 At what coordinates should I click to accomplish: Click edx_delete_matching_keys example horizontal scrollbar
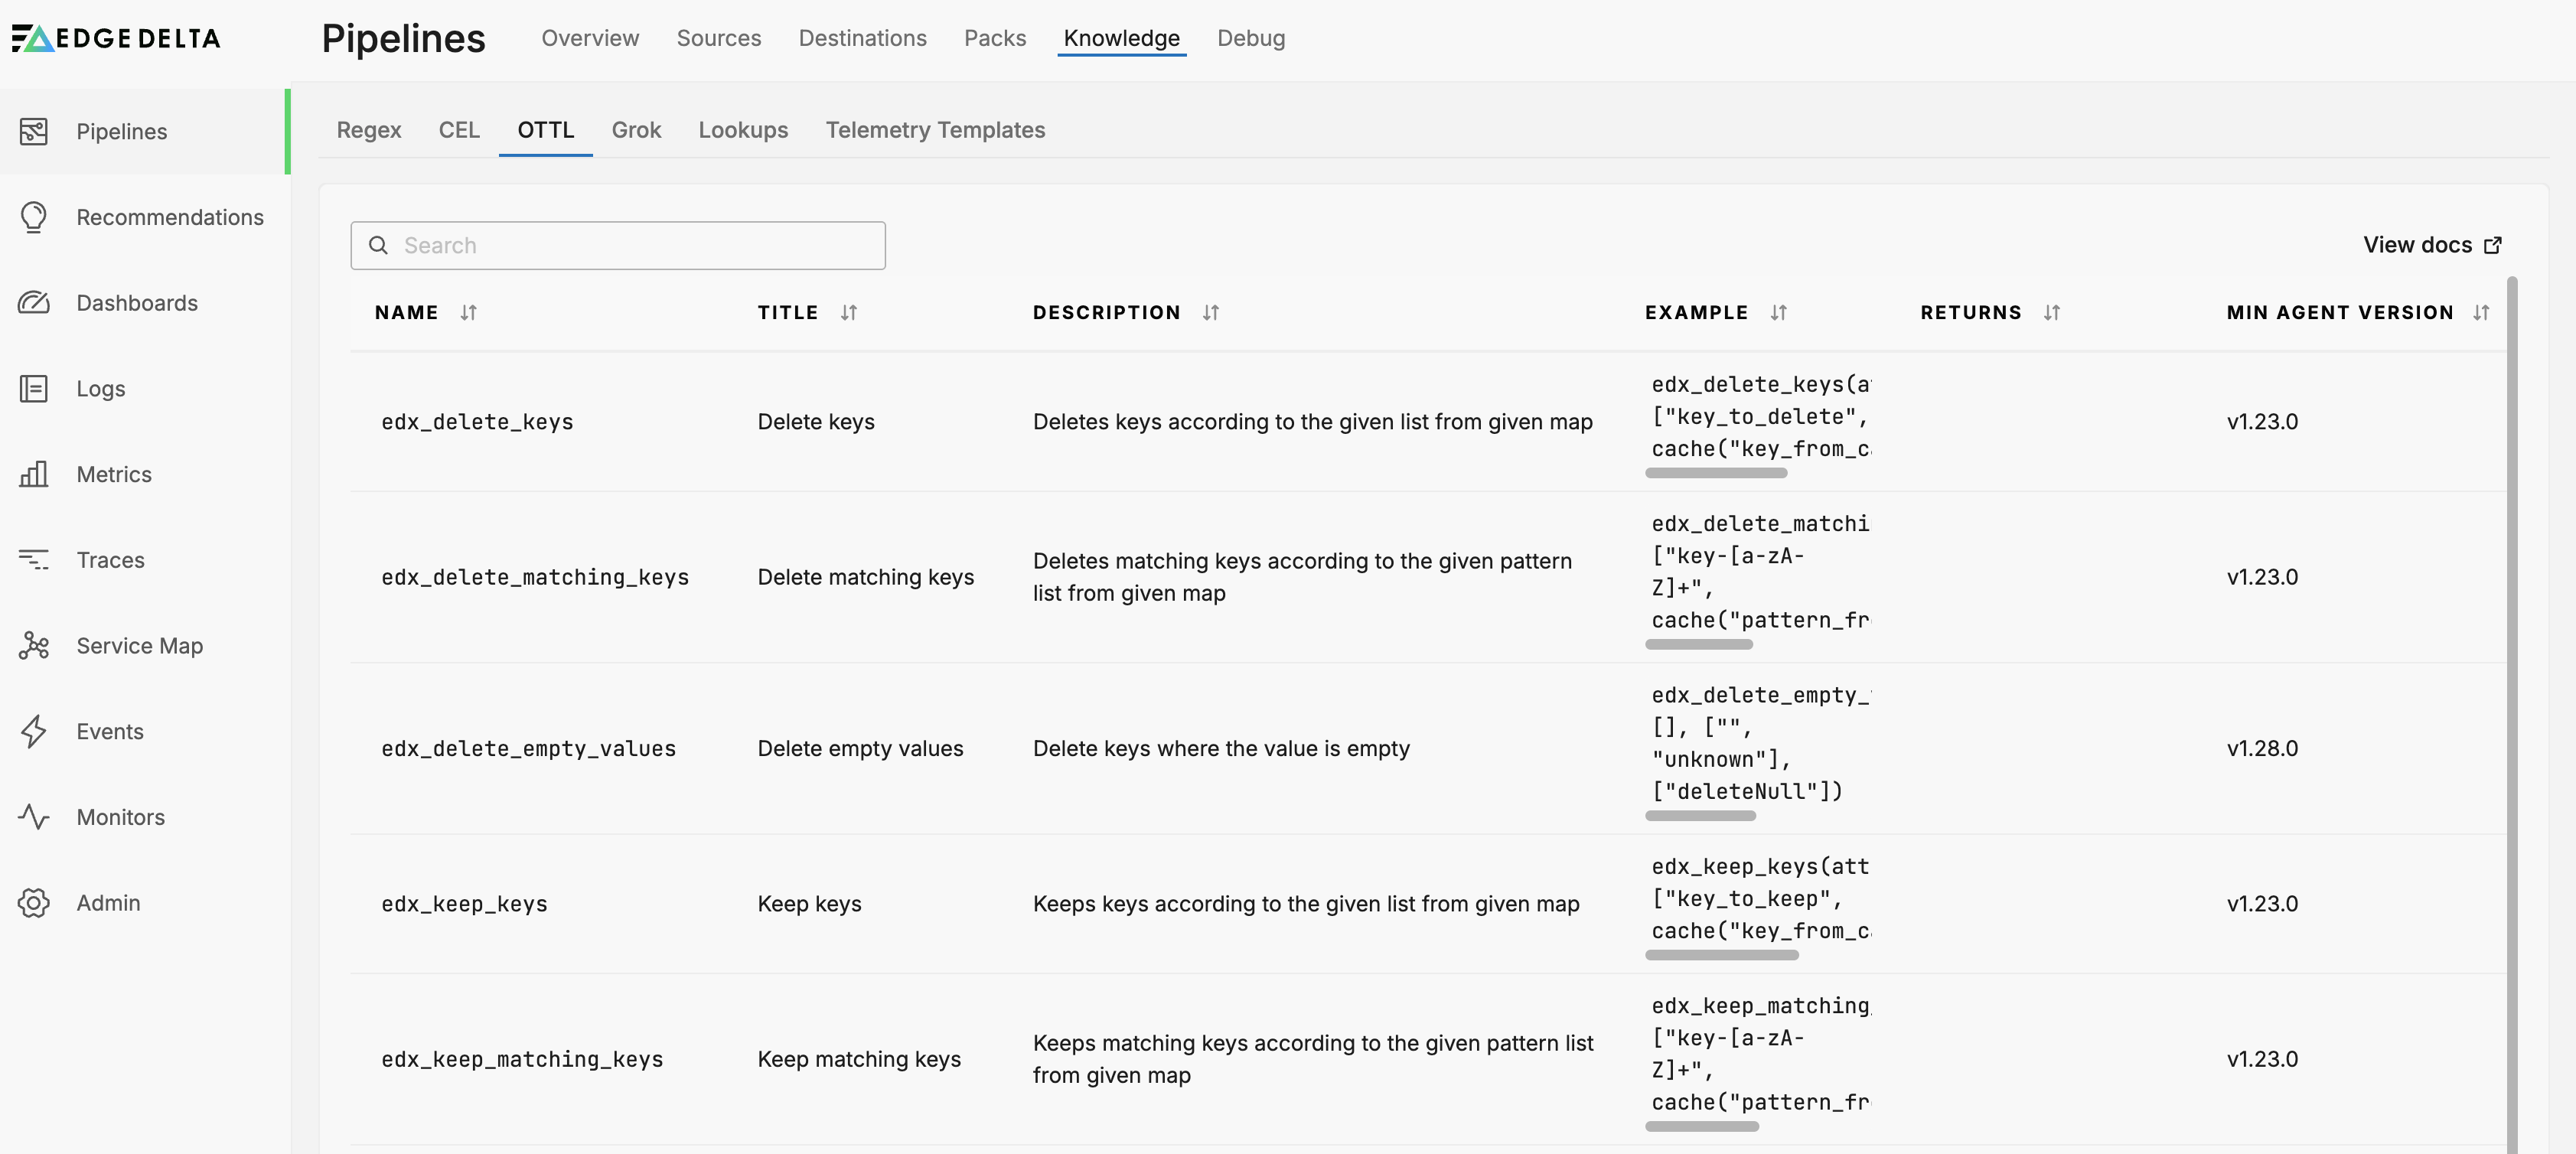(x=1699, y=645)
